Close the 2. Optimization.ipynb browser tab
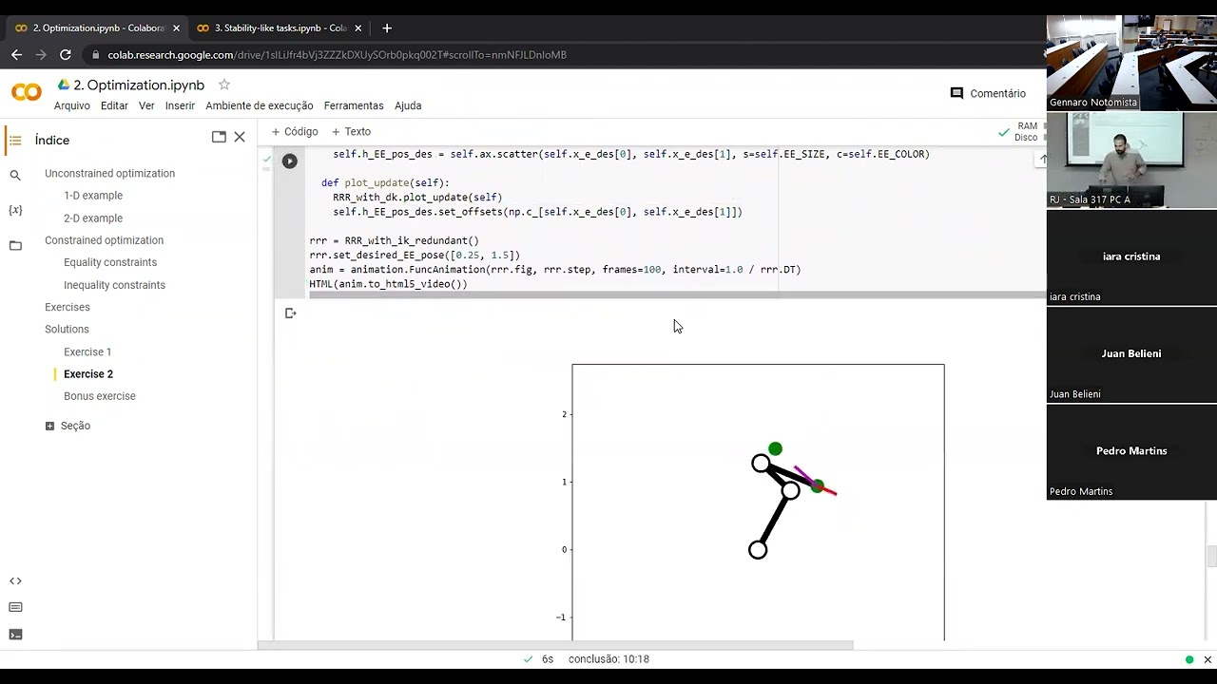This screenshot has width=1217, height=684. tap(176, 28)
